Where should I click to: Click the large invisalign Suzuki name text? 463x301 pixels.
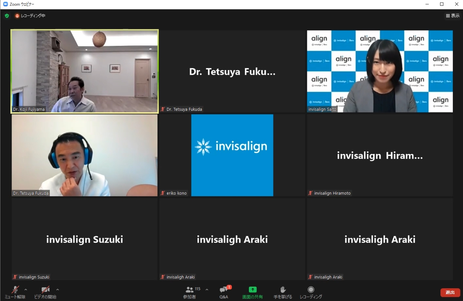(85, 240)
